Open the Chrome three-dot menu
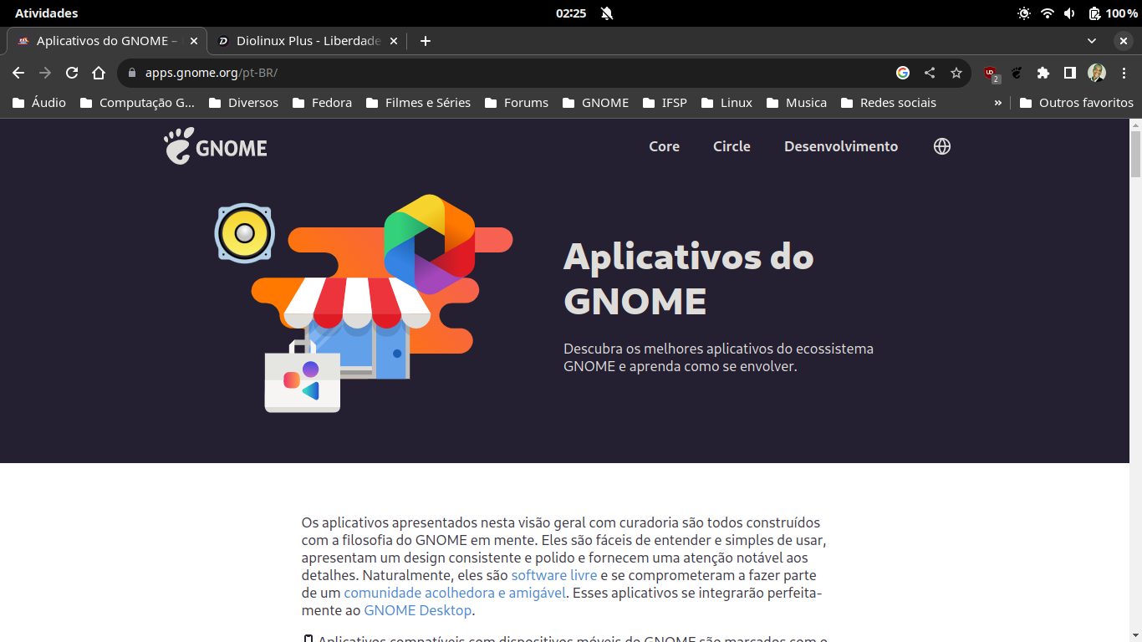1142x642 pixels. tap(1124, 73)
